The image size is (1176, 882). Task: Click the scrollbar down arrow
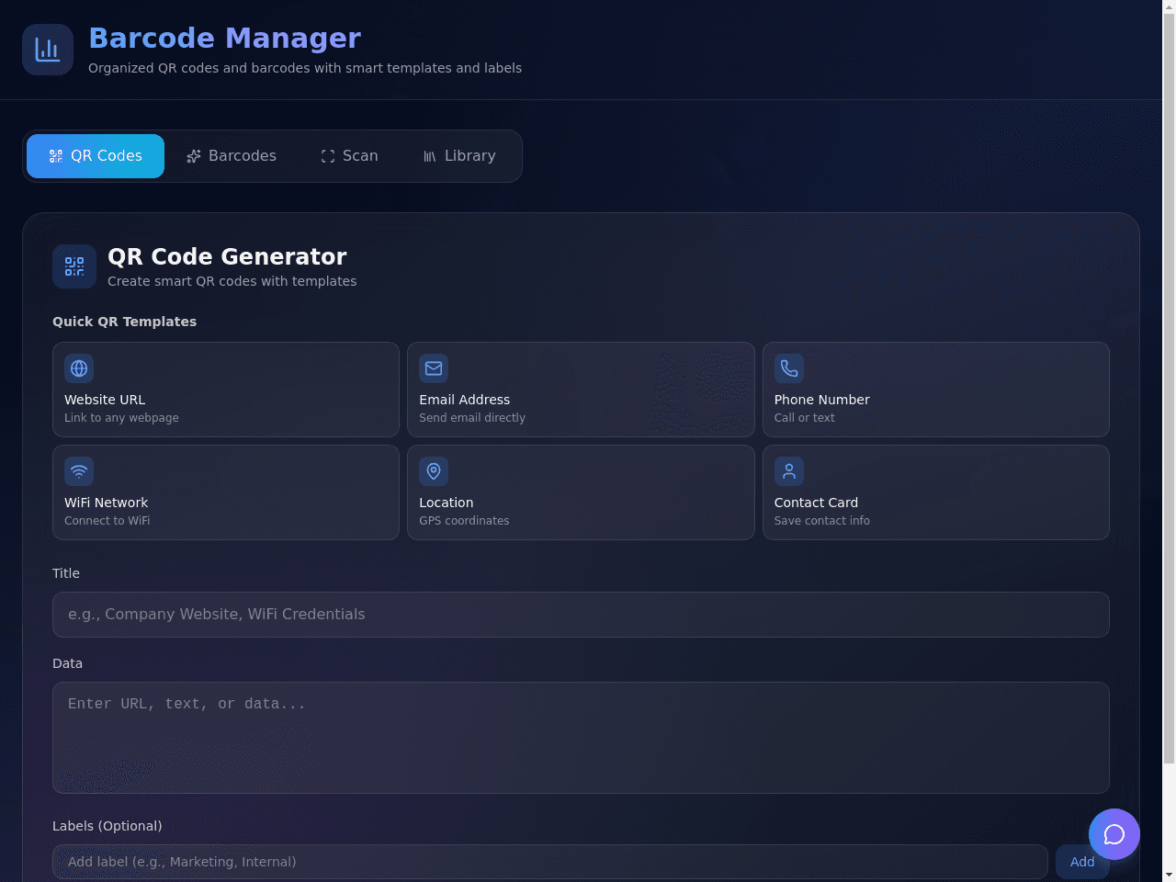[1169, 875]
